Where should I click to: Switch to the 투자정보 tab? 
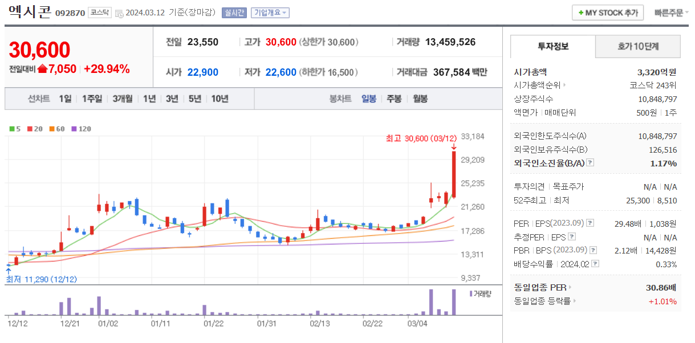(552, 46)
